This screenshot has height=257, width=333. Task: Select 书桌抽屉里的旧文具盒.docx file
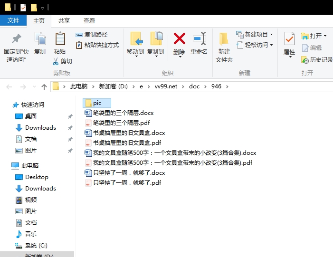[x=125, y=133]
